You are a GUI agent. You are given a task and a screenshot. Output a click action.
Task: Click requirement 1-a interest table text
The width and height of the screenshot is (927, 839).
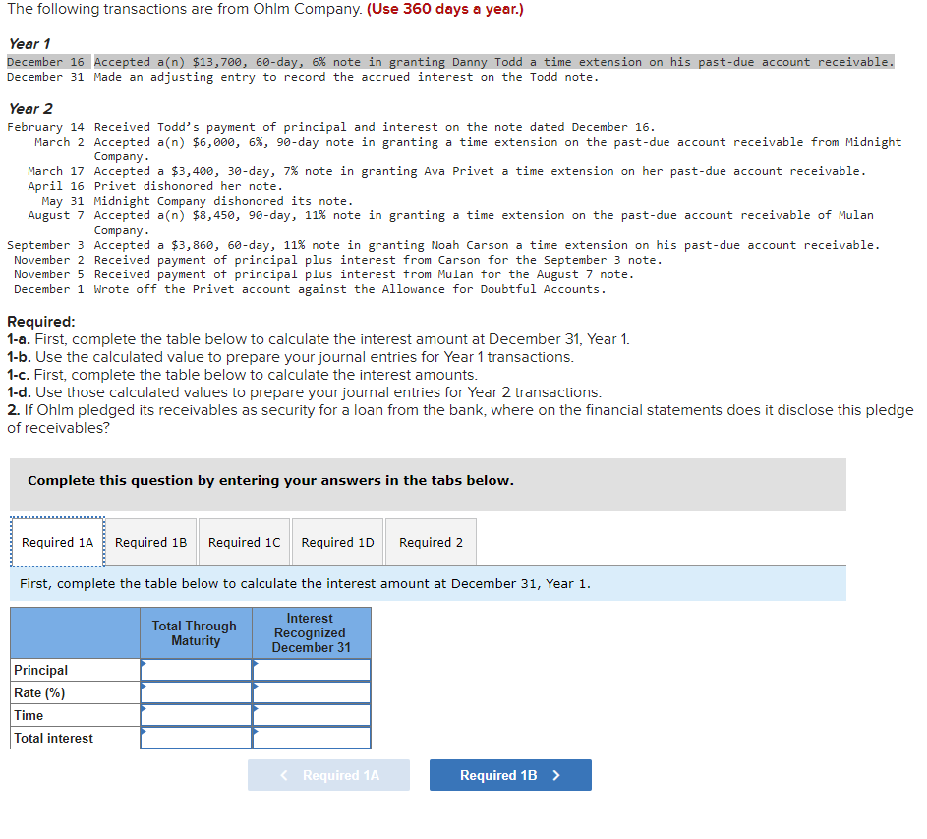pyautogui.click(x=319, y=339)
